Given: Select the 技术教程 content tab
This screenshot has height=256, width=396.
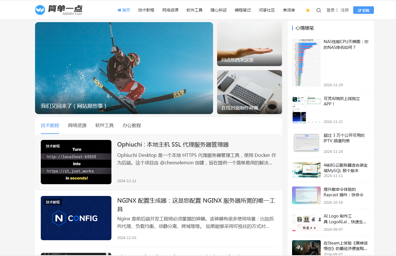Looking at the screenshot, I should 50,125.
